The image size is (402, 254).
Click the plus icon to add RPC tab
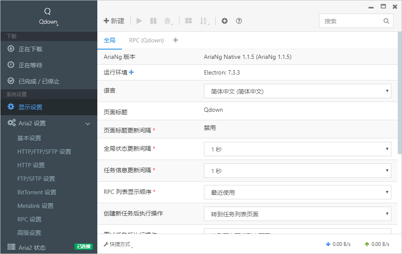[x=176, y=40]
